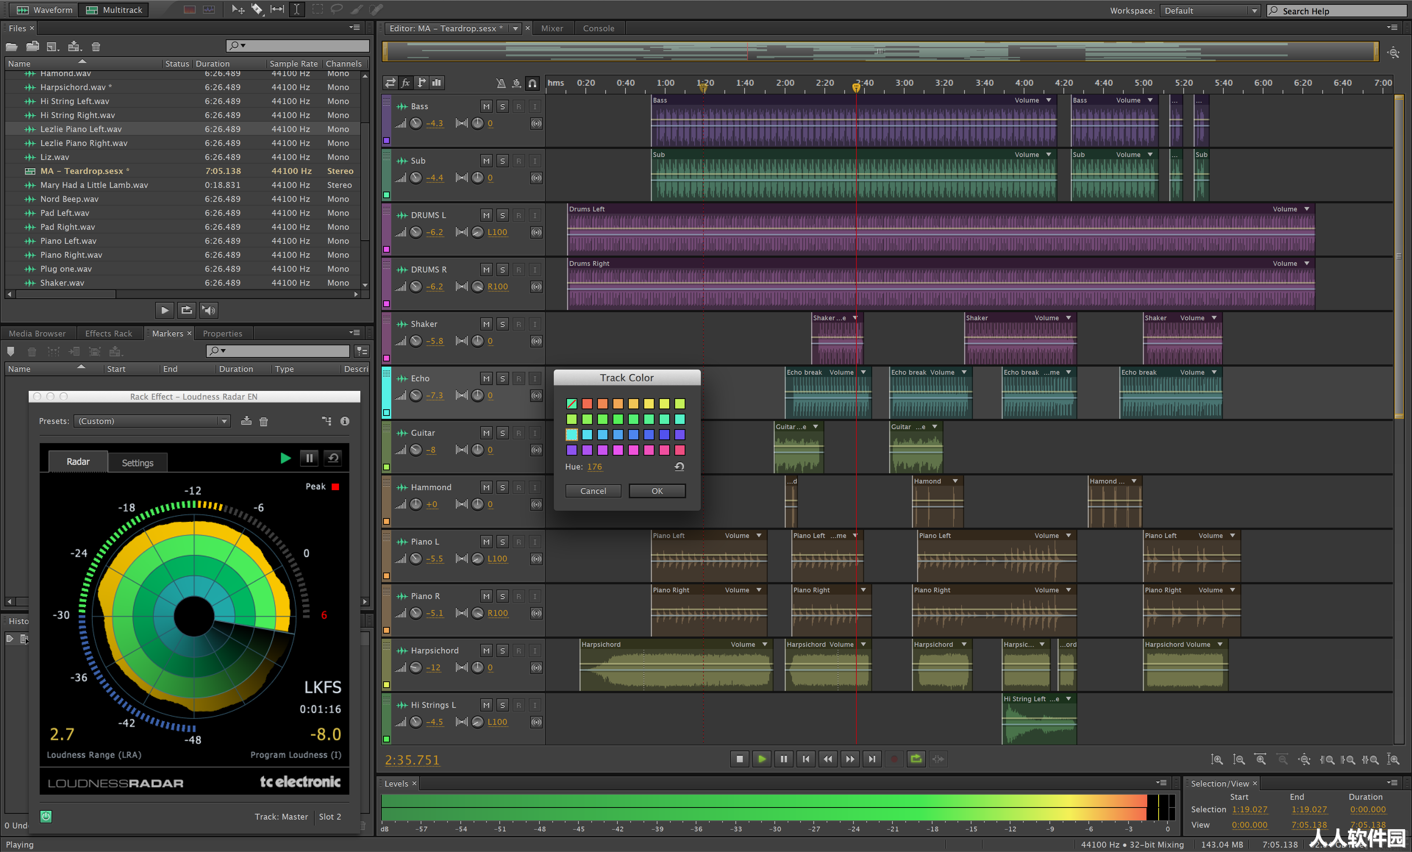Image resolution: width=1412 pixels, height=852 pixels.
Task: Open Files panel options menu
Action: coord(355,28)
